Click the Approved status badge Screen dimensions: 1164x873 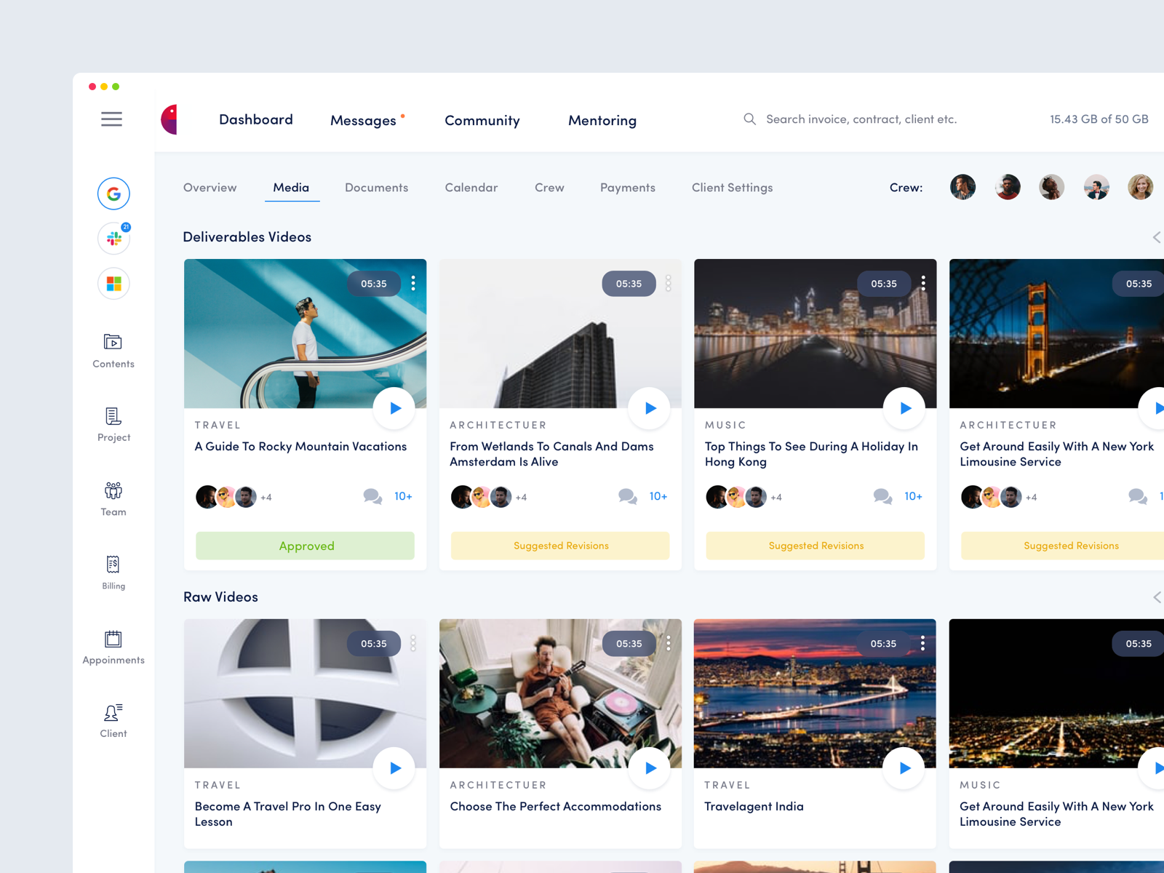(305, 546)
